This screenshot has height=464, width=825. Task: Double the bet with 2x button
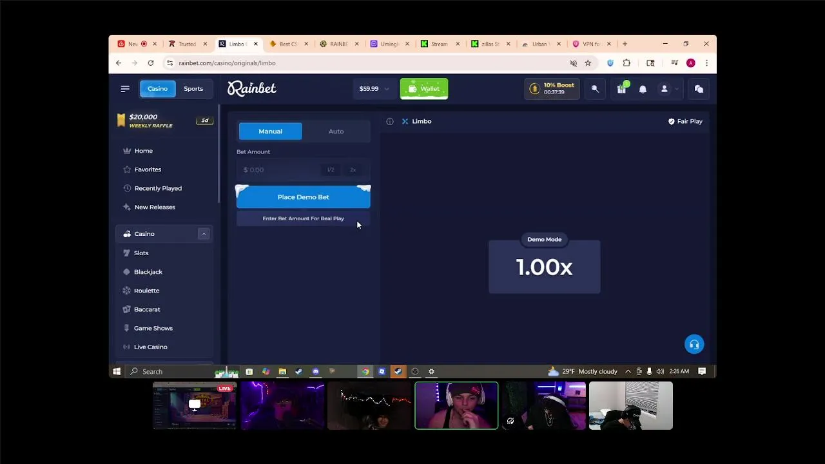click(353, 170)
